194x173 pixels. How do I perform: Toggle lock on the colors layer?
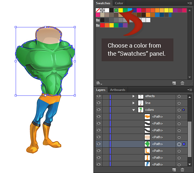105,110
